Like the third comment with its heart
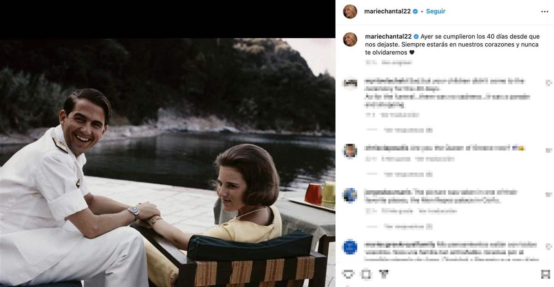This screenshot has width=554, height=287. [548, 194]
